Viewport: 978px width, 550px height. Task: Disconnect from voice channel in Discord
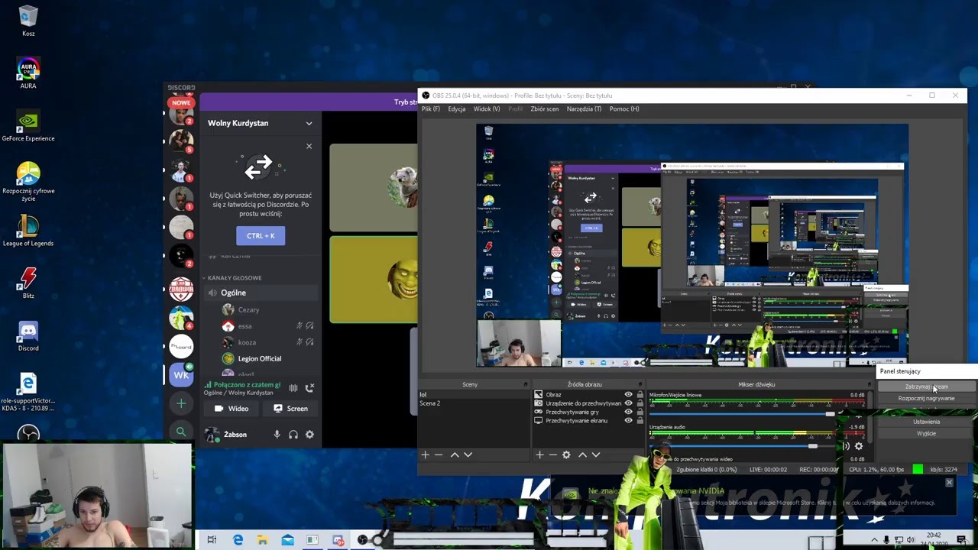point(309,388)
